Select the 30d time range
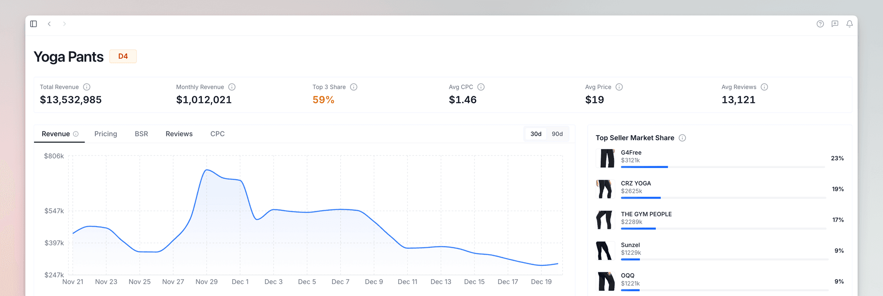This screenshot has height=296, width=883. (x=536, y=134)
